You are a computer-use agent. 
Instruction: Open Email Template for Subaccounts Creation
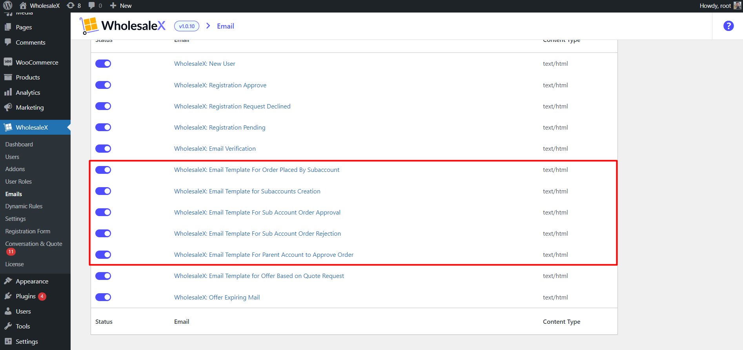[x=247, y=191]
